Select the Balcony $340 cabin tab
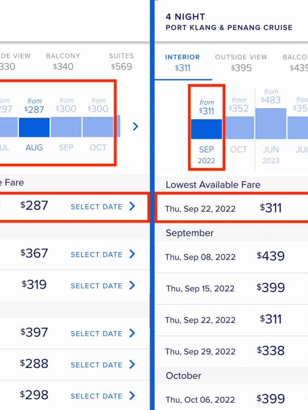 (x=63, y=61)
